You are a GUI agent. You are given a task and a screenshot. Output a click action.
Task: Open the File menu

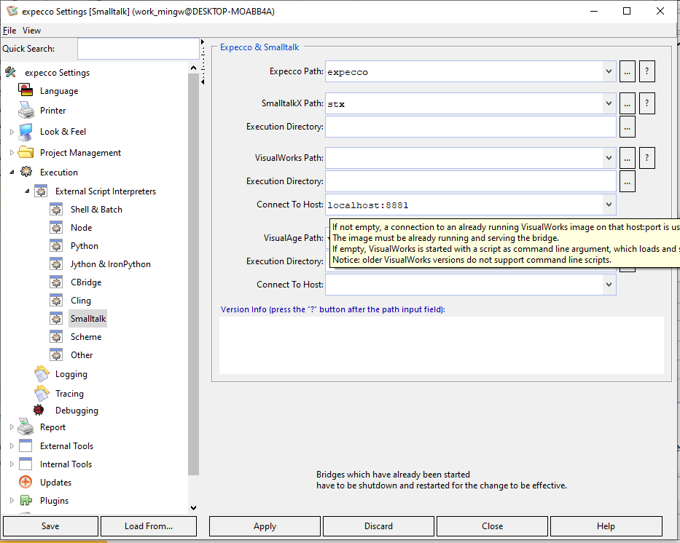tap(9, 31)
